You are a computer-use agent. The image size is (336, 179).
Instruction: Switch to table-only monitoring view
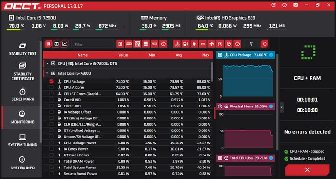click(x=56, y=44)
